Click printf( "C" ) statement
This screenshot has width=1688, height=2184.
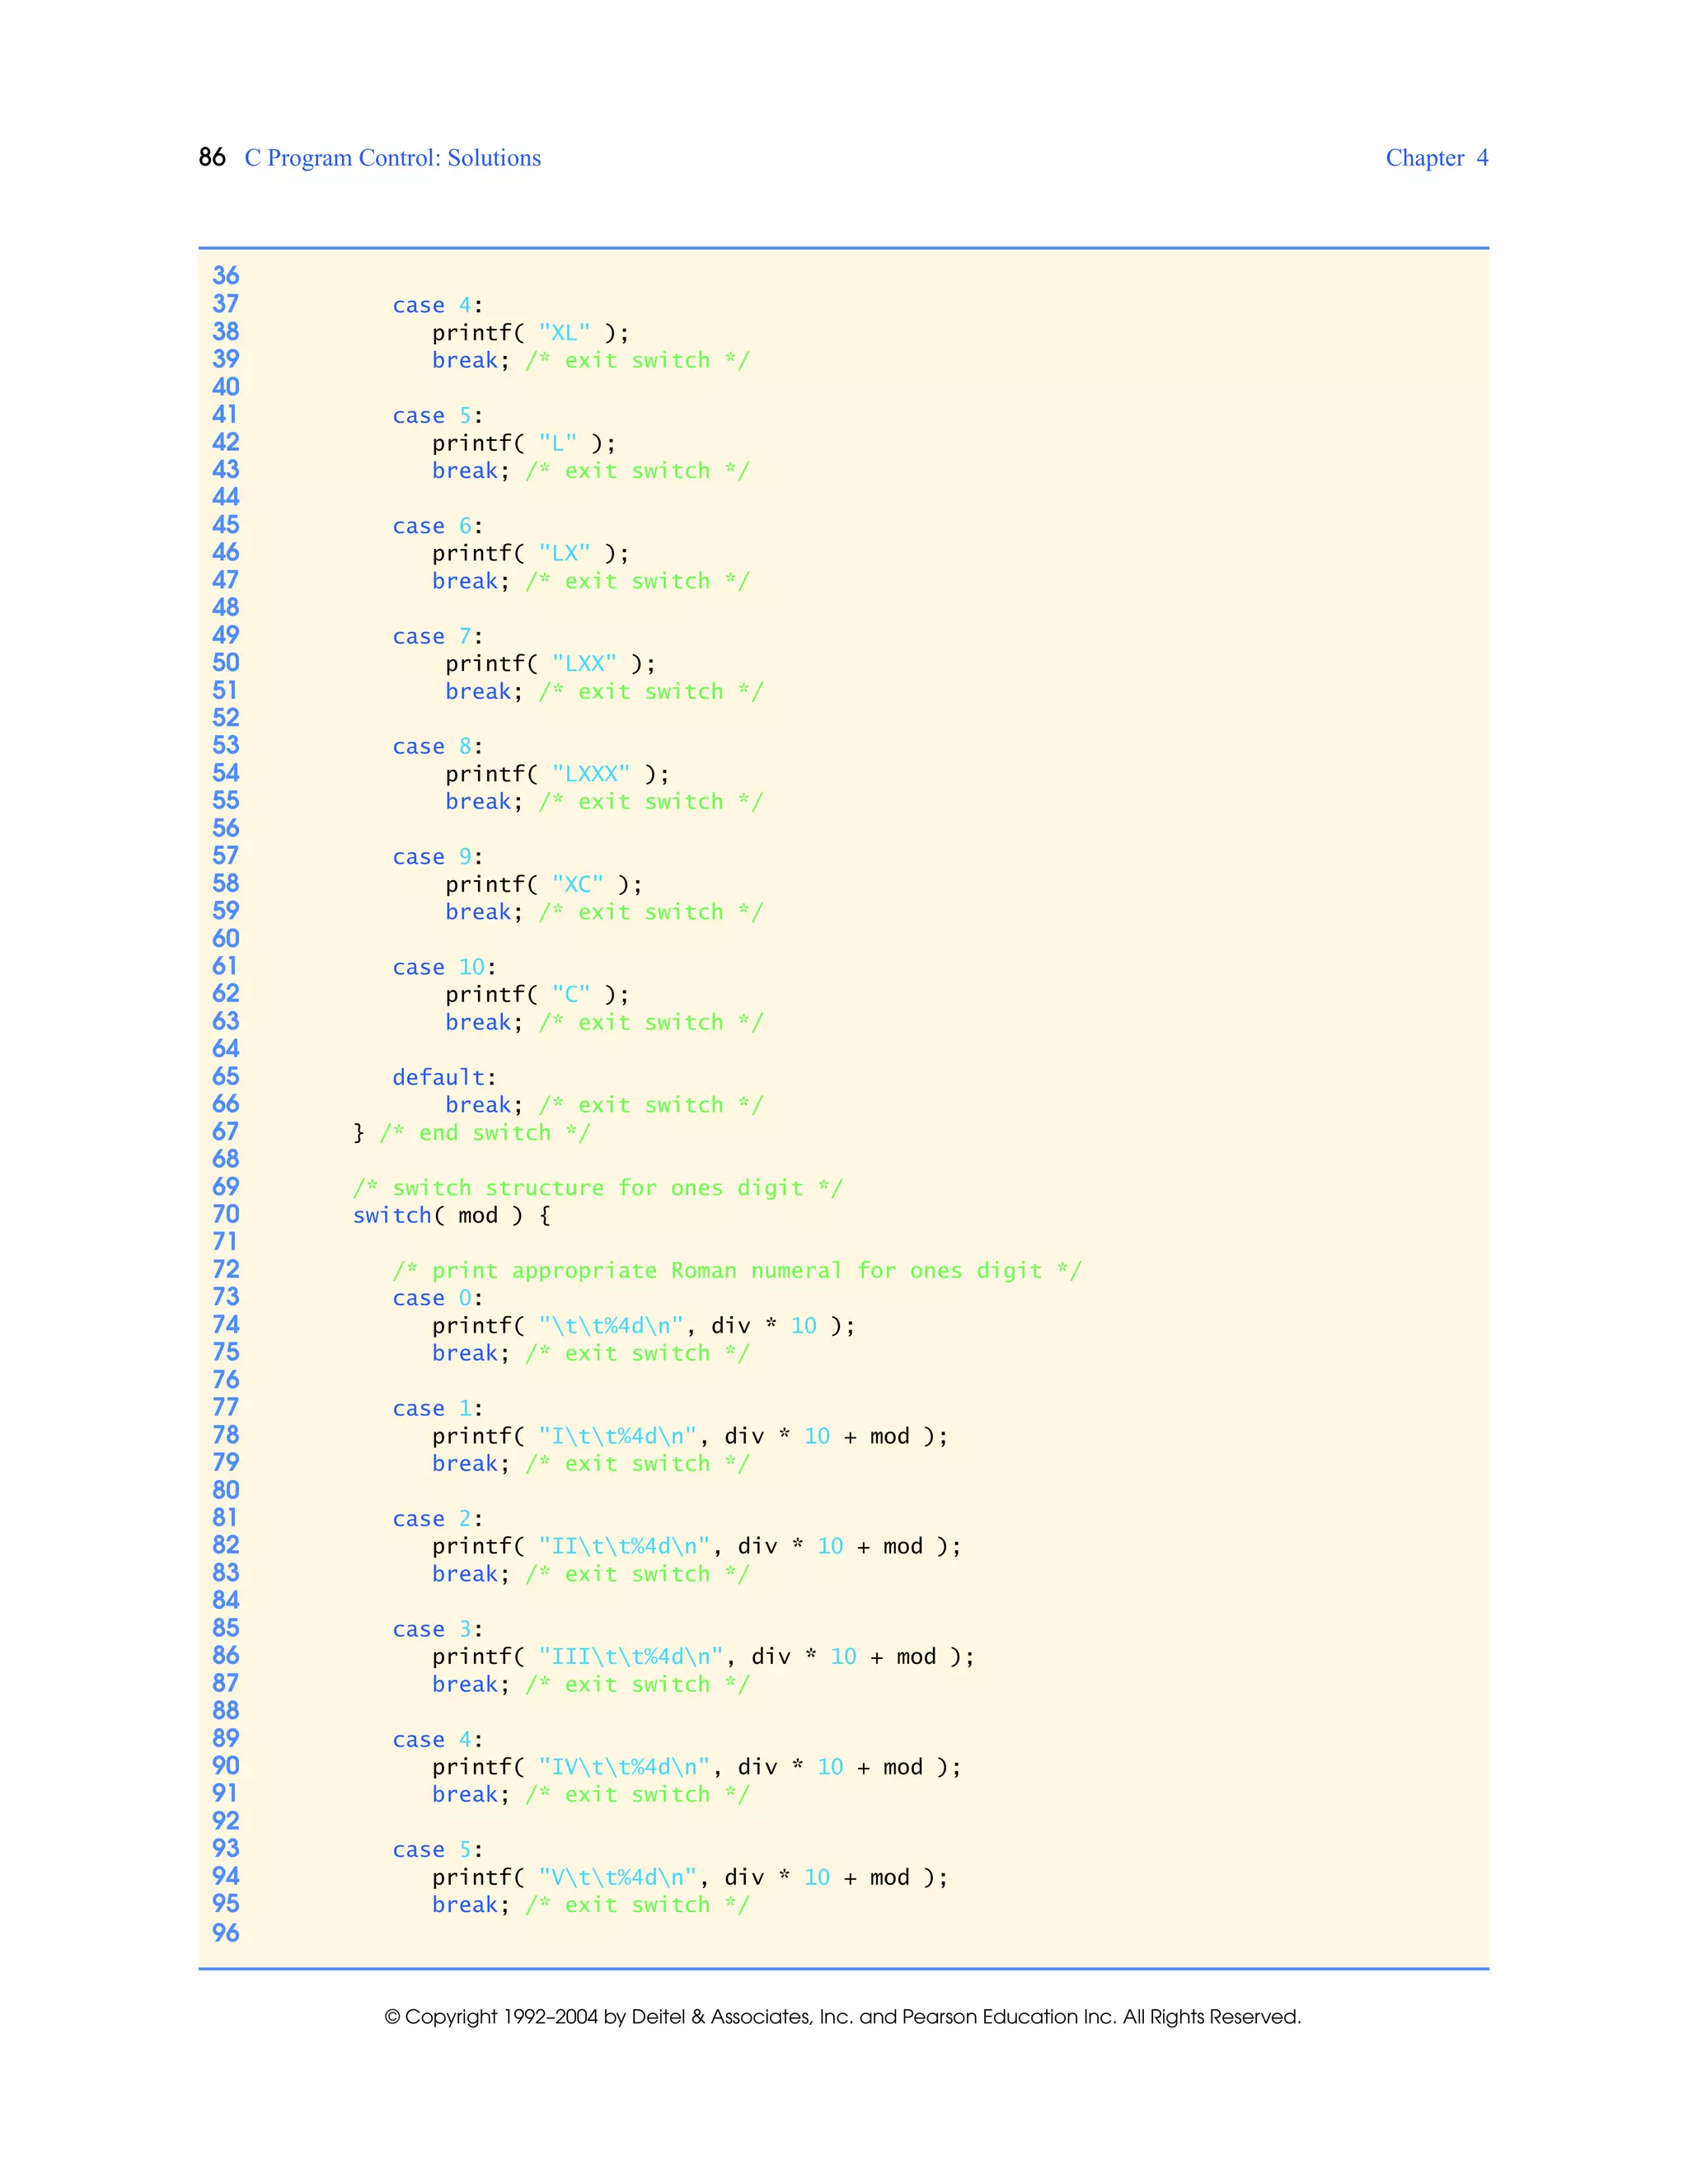point(538,995)
